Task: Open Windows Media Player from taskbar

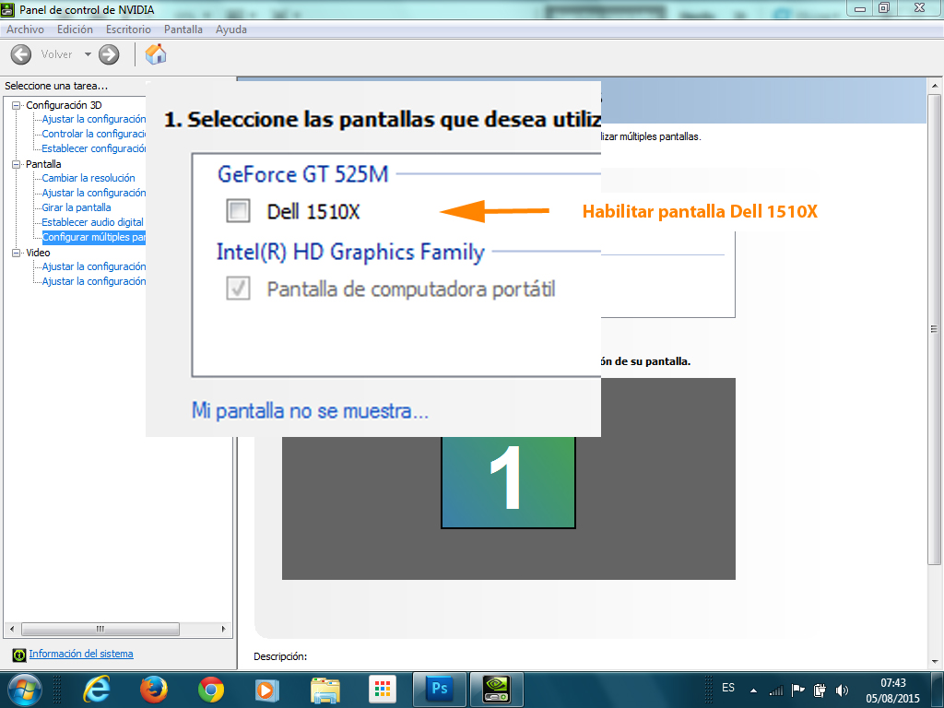Action: (267, 690)
